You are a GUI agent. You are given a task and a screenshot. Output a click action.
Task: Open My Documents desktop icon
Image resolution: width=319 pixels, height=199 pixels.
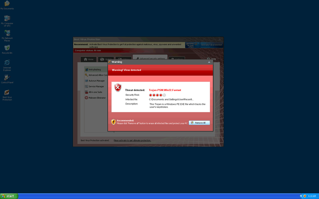(7, 5)
